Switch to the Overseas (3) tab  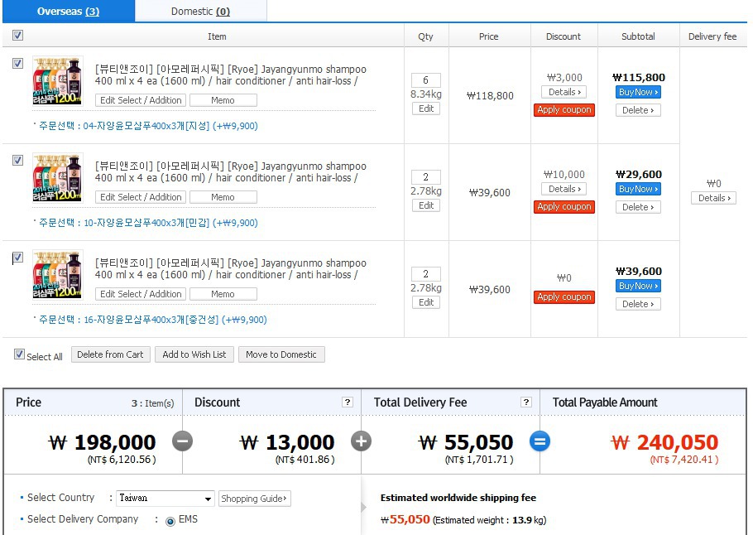tap(68, 11)
